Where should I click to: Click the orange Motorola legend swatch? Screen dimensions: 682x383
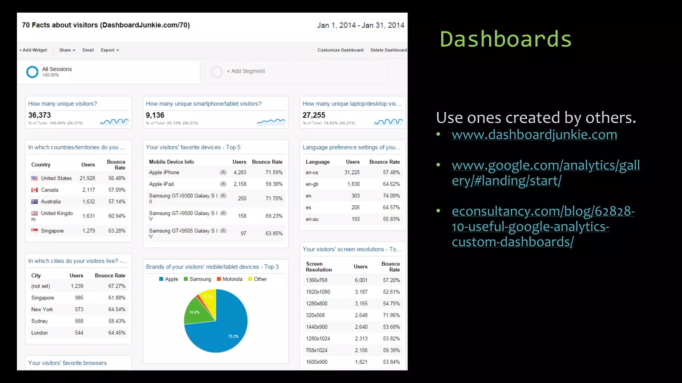[x=219, y=279]
